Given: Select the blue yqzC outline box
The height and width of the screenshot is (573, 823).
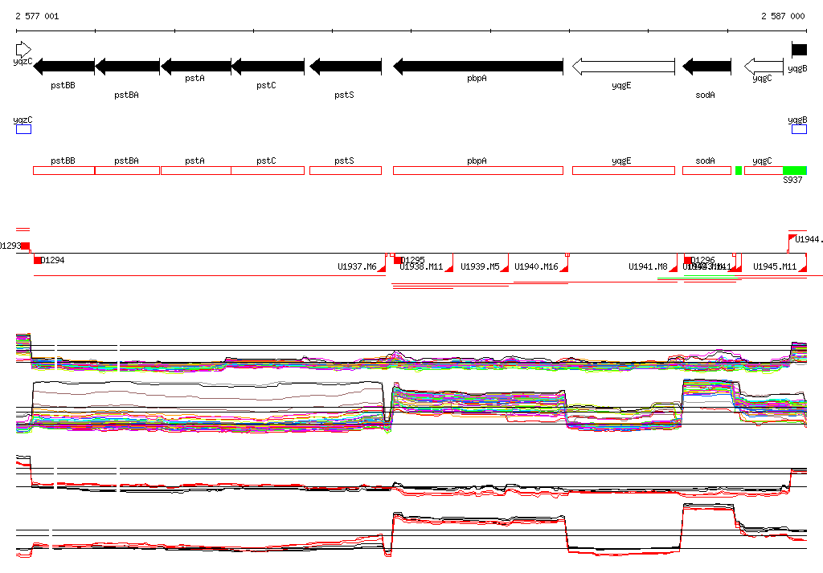Looking at the screenshot, I should [x=23, y=129].
